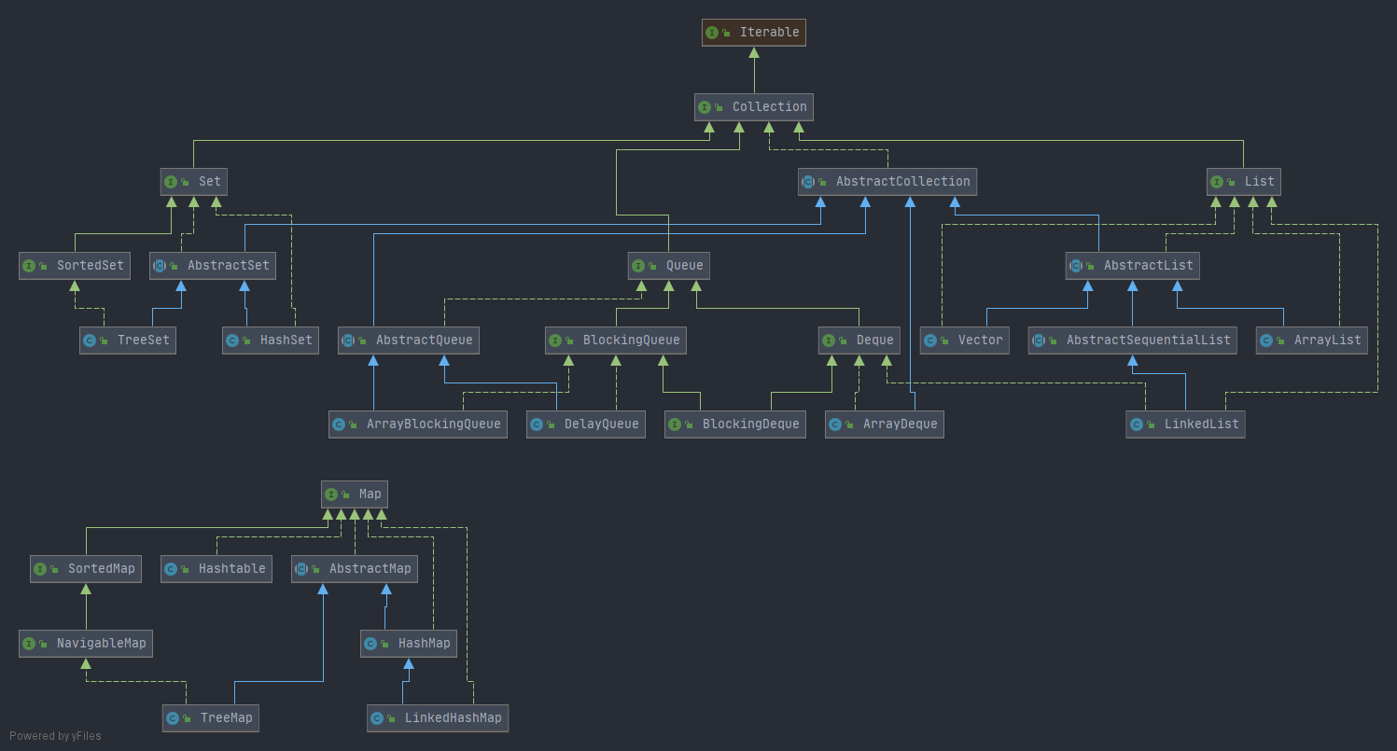Click the Hashtable class node
Viewport: 1397px width, 751px height.
tap(217, 569)
